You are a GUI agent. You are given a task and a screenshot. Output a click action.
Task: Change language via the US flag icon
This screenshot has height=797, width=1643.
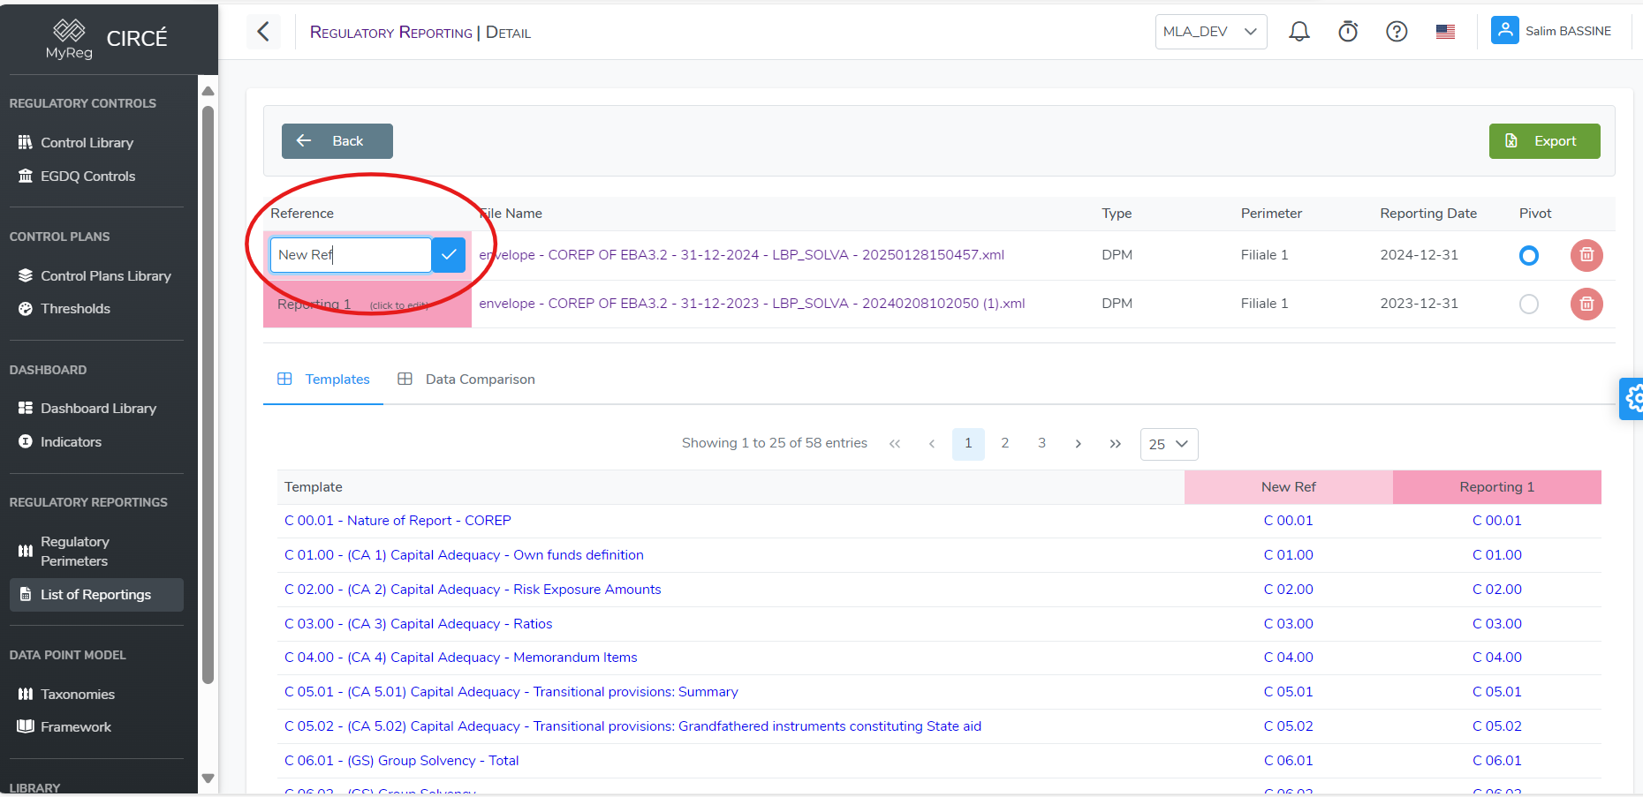[x=1445, y=31]
